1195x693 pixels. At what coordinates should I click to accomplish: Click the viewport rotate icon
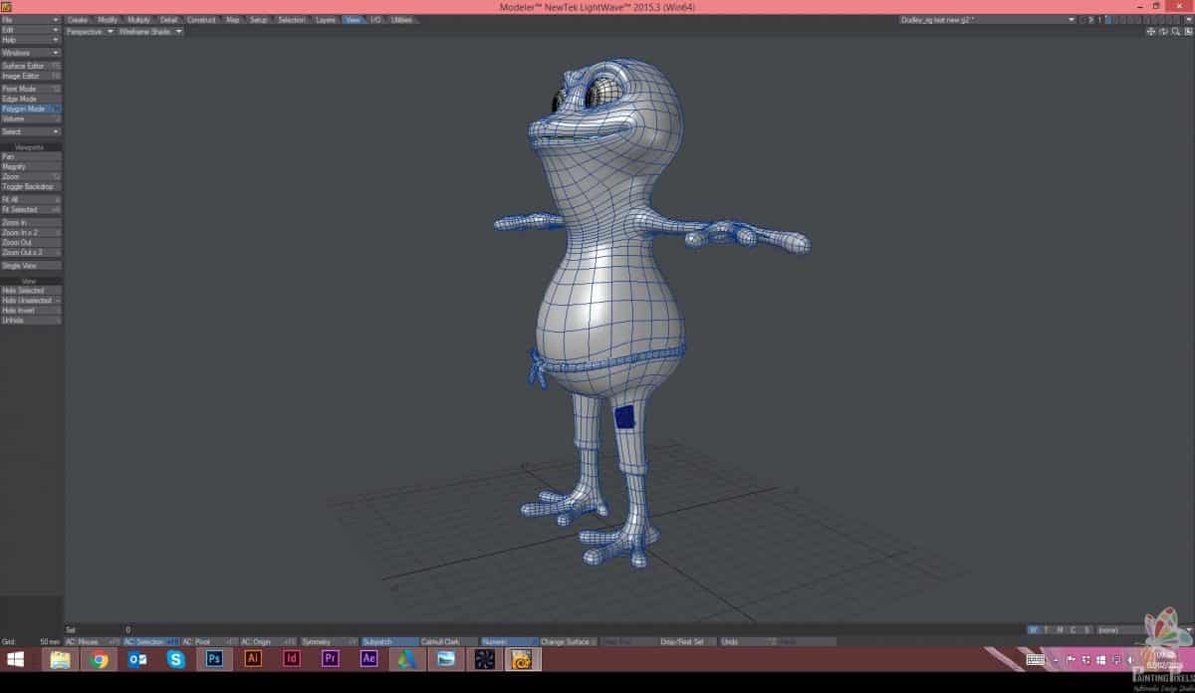(1162, 31)
